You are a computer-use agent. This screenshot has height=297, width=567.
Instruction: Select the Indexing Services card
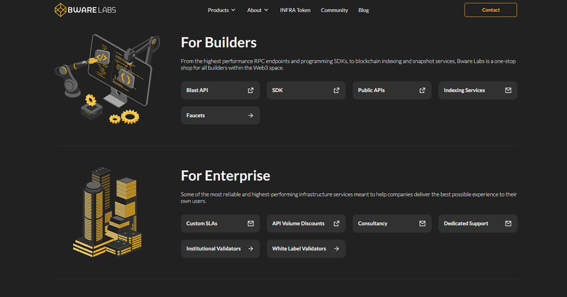tap(478, 91)
